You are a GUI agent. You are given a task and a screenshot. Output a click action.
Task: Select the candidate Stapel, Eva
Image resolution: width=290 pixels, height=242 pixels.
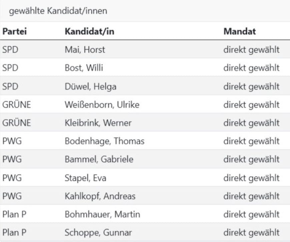tap(85, 178)
